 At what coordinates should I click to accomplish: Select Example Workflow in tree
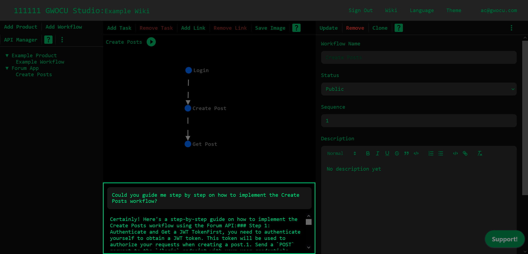(40, 62)
